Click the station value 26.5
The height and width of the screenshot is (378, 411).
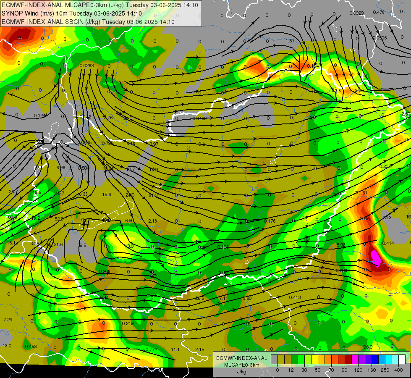200,298
